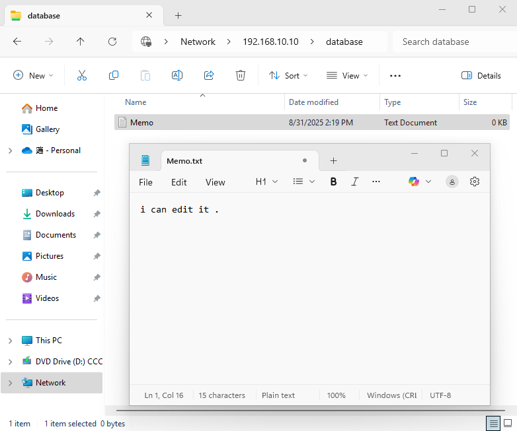This screenshot has height=431, width=517.
Task: Click the Rename icon in toolbar
Action: click(177, 76)
